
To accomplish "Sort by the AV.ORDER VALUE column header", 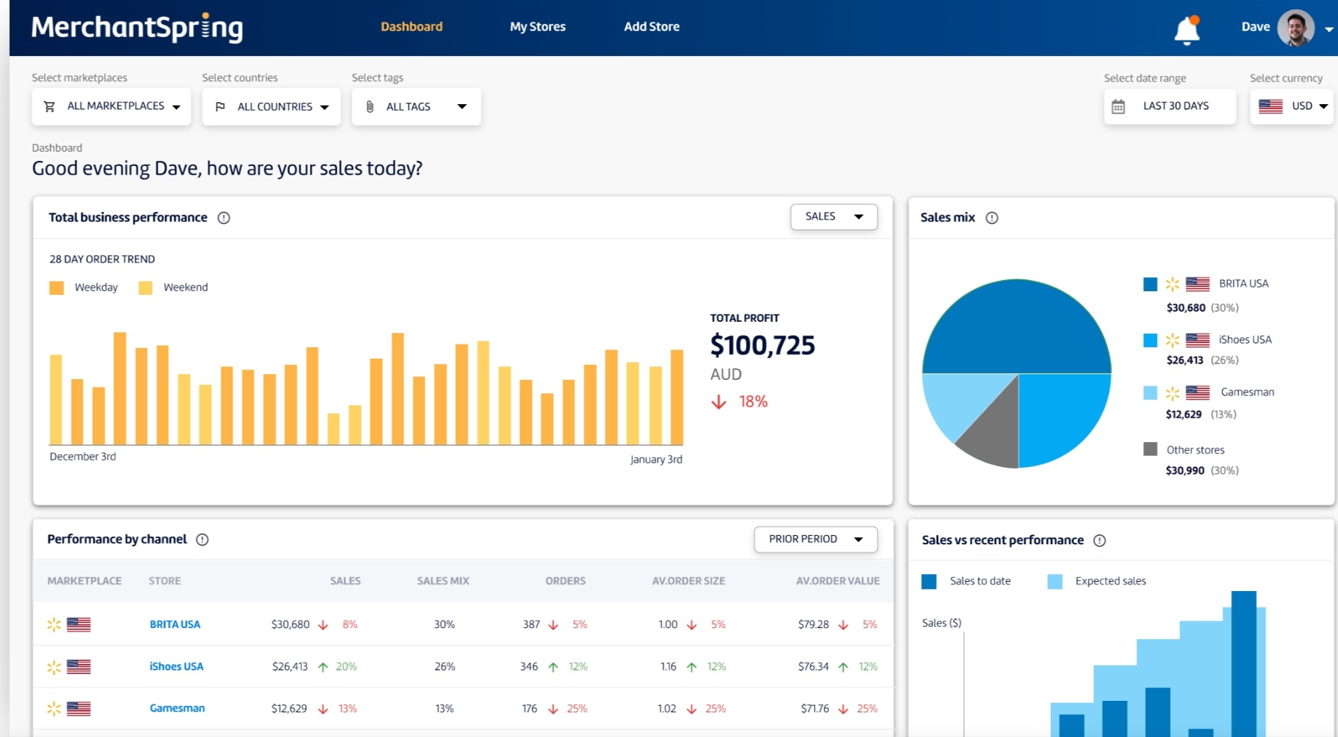I will pyautogui.click(x=837, y=581).
